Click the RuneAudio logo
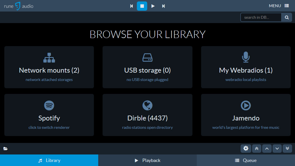This screenshot has height=166, width=295. 19,6
